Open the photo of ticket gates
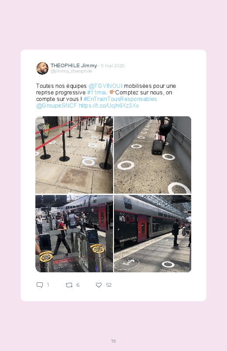This screenshot has width=227, height=351. tap(74, 233)
